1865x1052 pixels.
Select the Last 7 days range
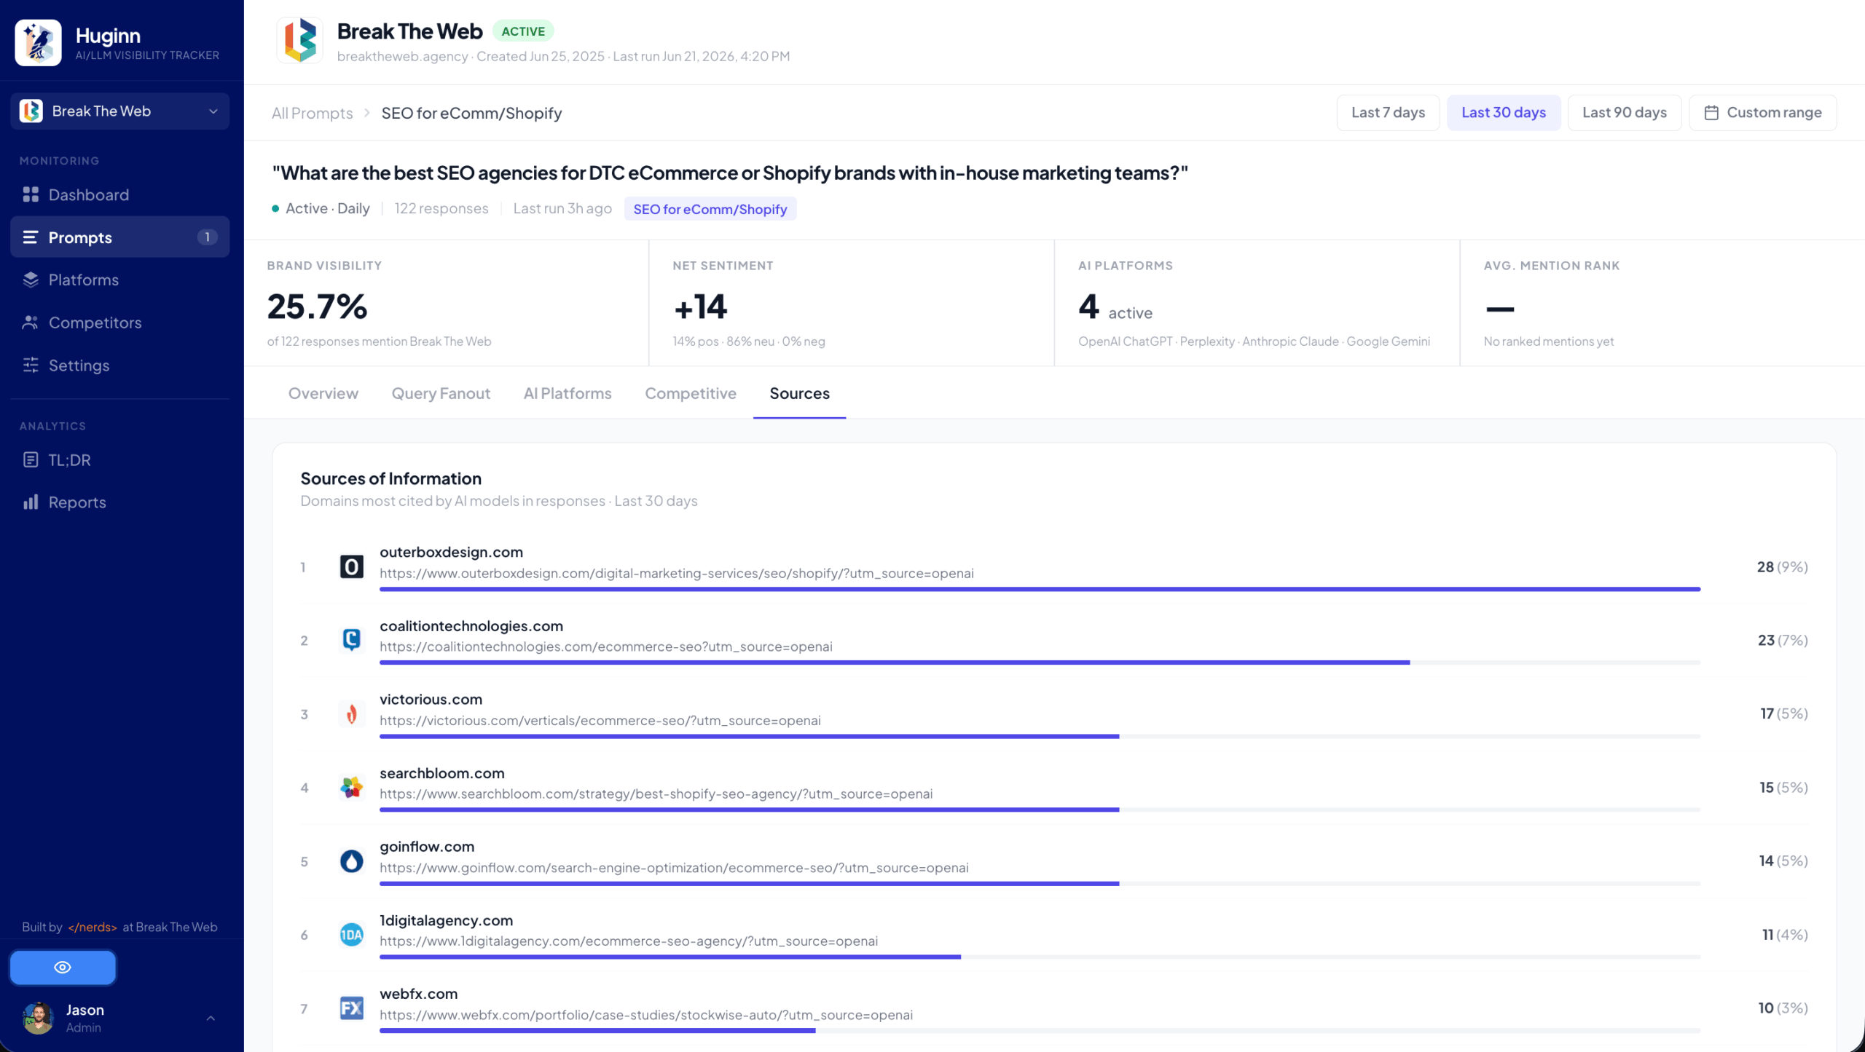1388,113
